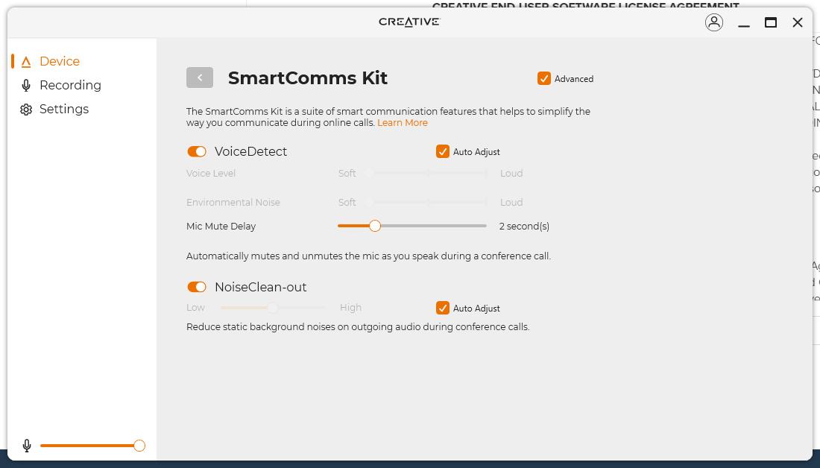820x468 pixels.
Task: Click the Recording microphone icon
Action: click(26, 86)
